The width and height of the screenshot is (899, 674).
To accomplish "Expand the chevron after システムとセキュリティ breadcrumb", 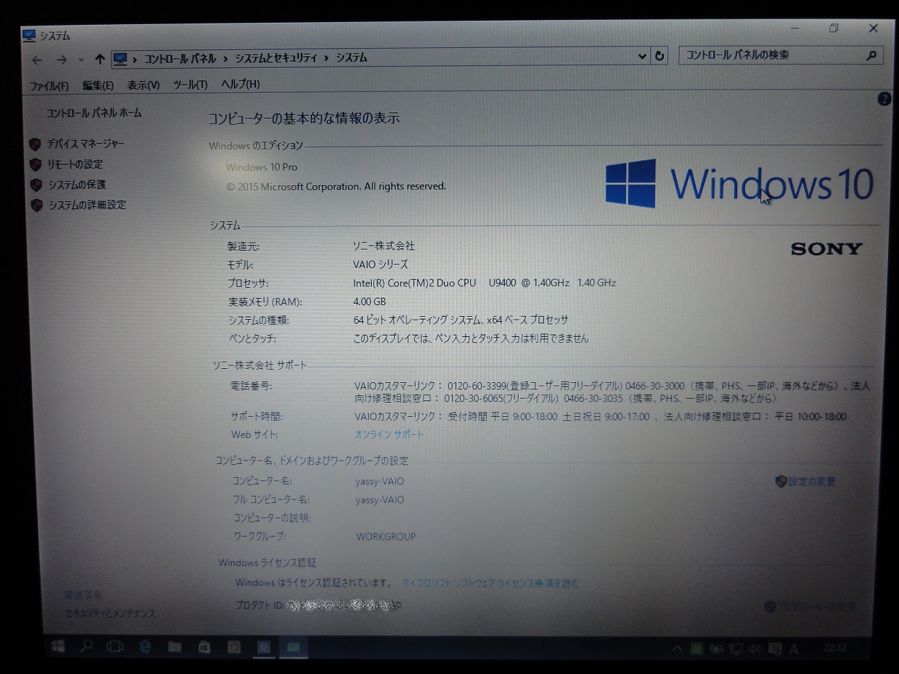I will (x=326, y=58).
